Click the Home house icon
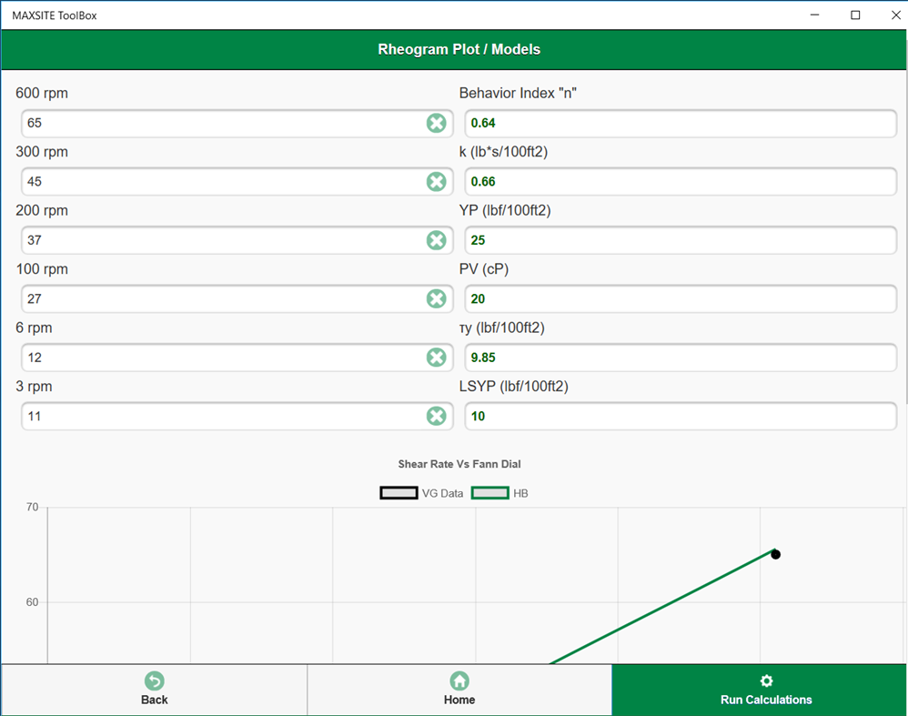Viewport: 908px width, 716px height. (459, 679)
